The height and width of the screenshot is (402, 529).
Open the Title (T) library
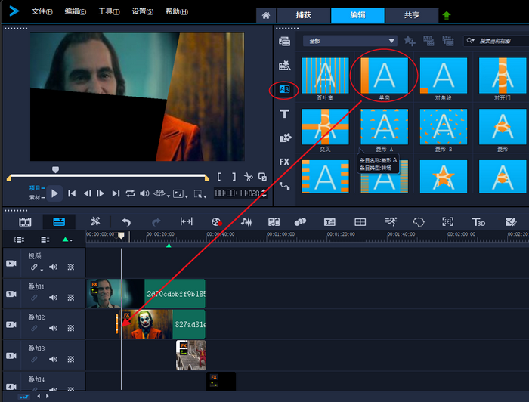(285, 114)
